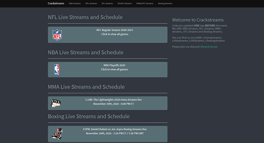Open NBA Playoffs 2020 link
Screen dimensions: 264x143
[x=114, y=65]
